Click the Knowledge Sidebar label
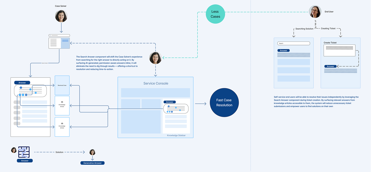The image size is (371, 172). click(176, 135)
